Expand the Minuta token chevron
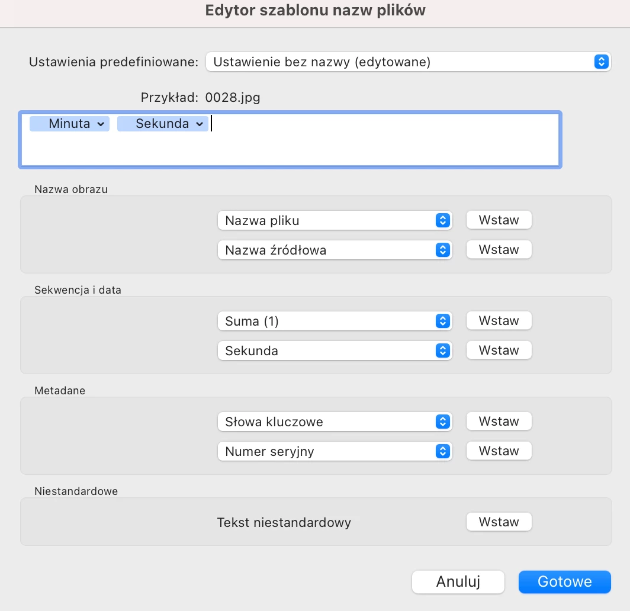630x611 pixels. tap(101, 124)
